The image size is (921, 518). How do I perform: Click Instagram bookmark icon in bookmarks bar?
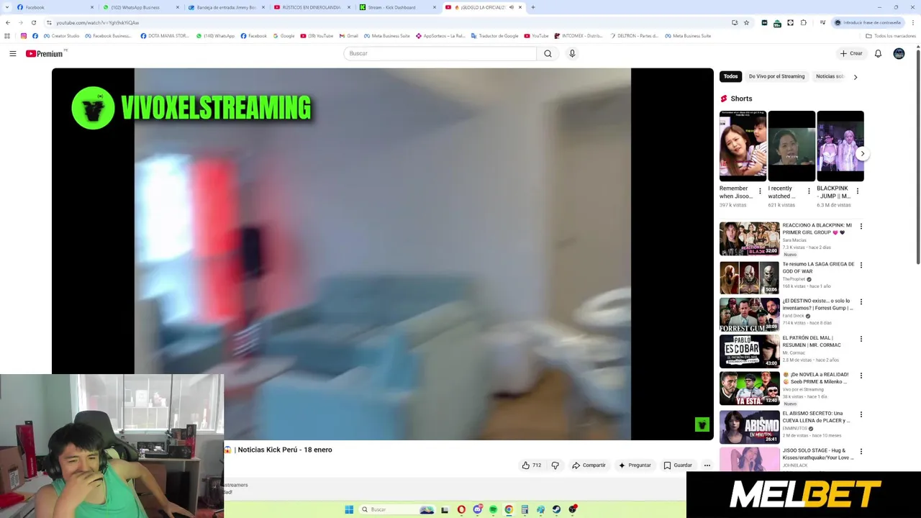point(24,35)
